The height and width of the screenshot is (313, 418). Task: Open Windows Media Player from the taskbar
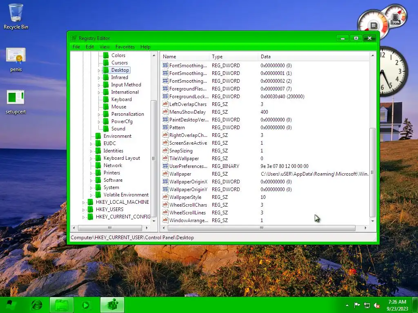tap(86, 305)
